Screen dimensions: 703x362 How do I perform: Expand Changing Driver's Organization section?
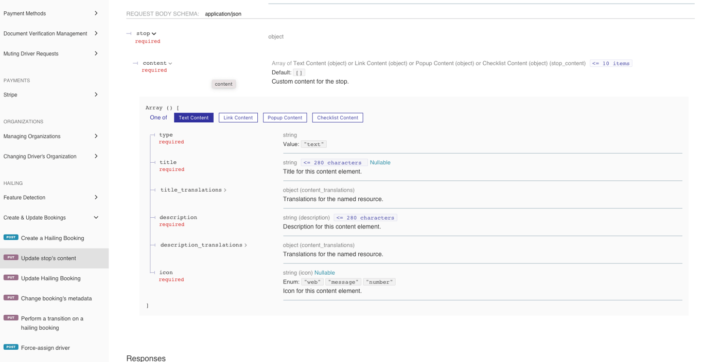[54, 156]
